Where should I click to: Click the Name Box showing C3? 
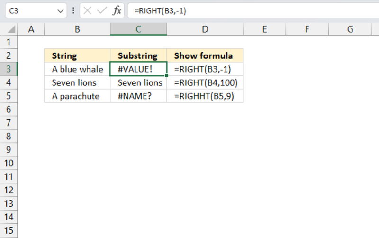tap(36, 10)
